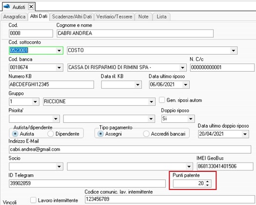Open the Note tab
Image resolution: width=256 pixels, height=205 pixels.
[143, 17]
